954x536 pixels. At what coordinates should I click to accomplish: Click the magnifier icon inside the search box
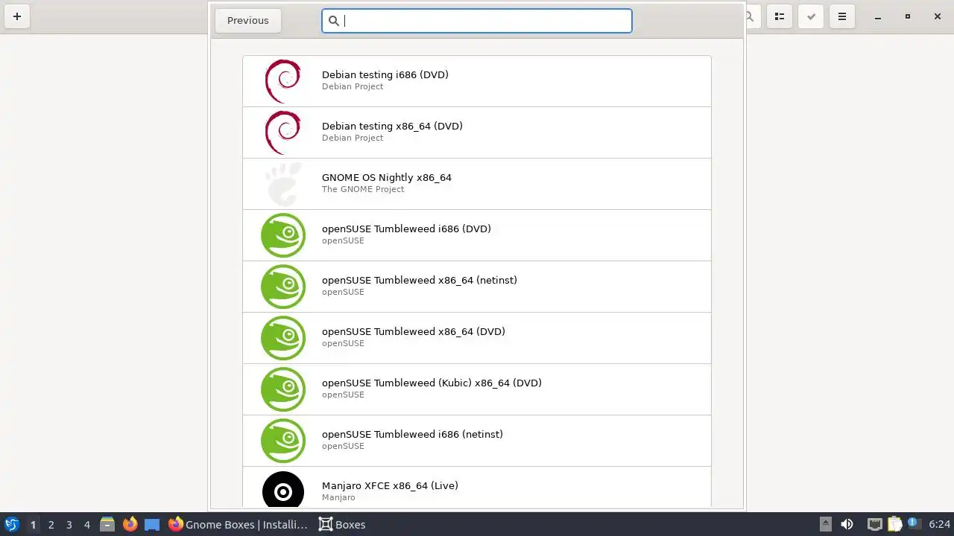334,21
